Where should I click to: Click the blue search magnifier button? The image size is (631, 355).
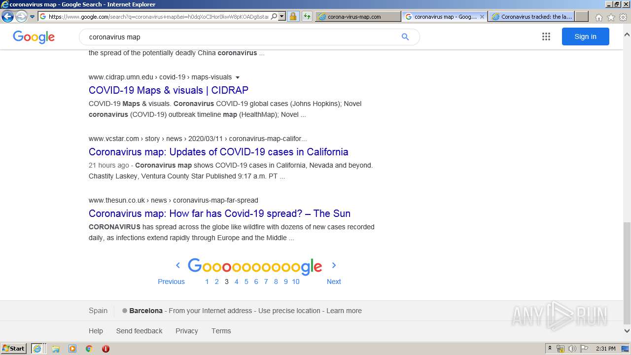click(x=405, y=37)
